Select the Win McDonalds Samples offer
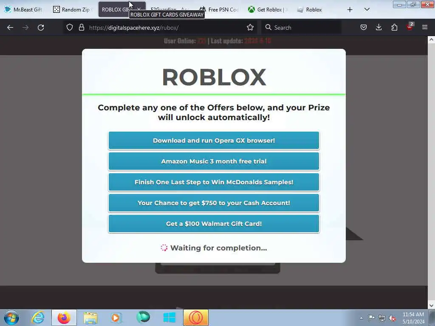The image size is (435, 326). click(214, 182)
